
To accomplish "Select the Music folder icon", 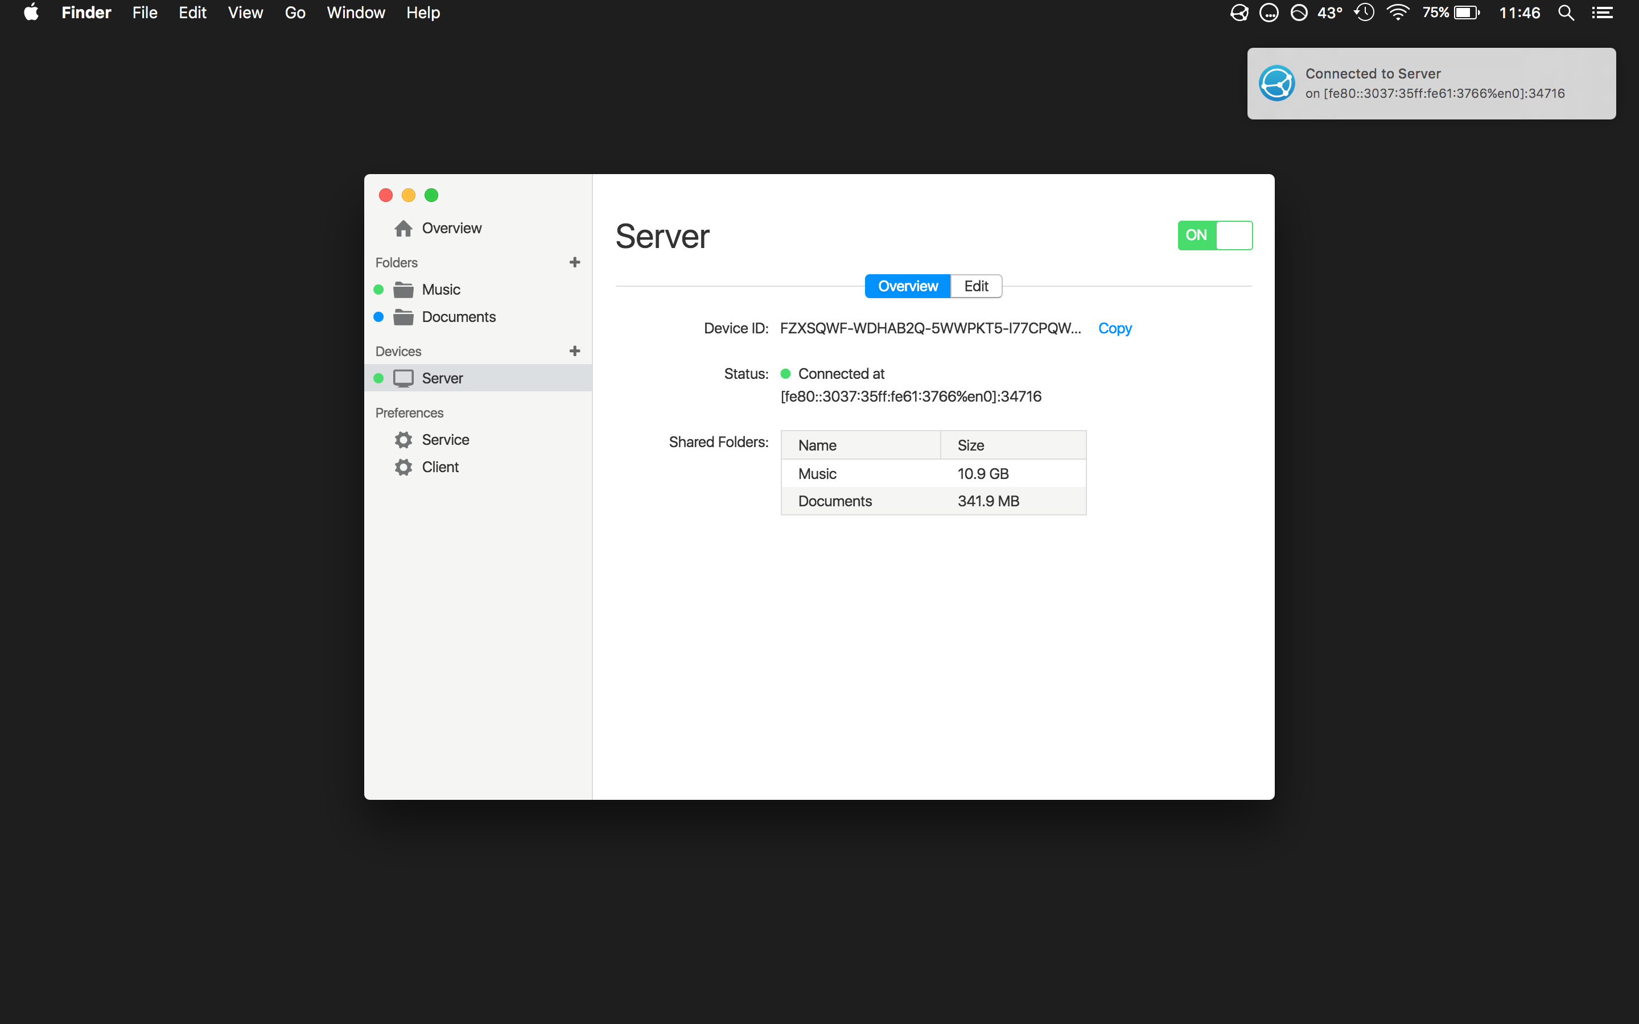I will point(403,290).
